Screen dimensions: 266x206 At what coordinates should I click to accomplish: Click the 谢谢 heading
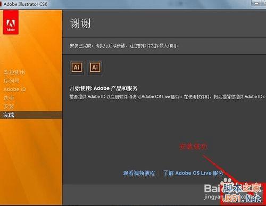pos(81,23)
